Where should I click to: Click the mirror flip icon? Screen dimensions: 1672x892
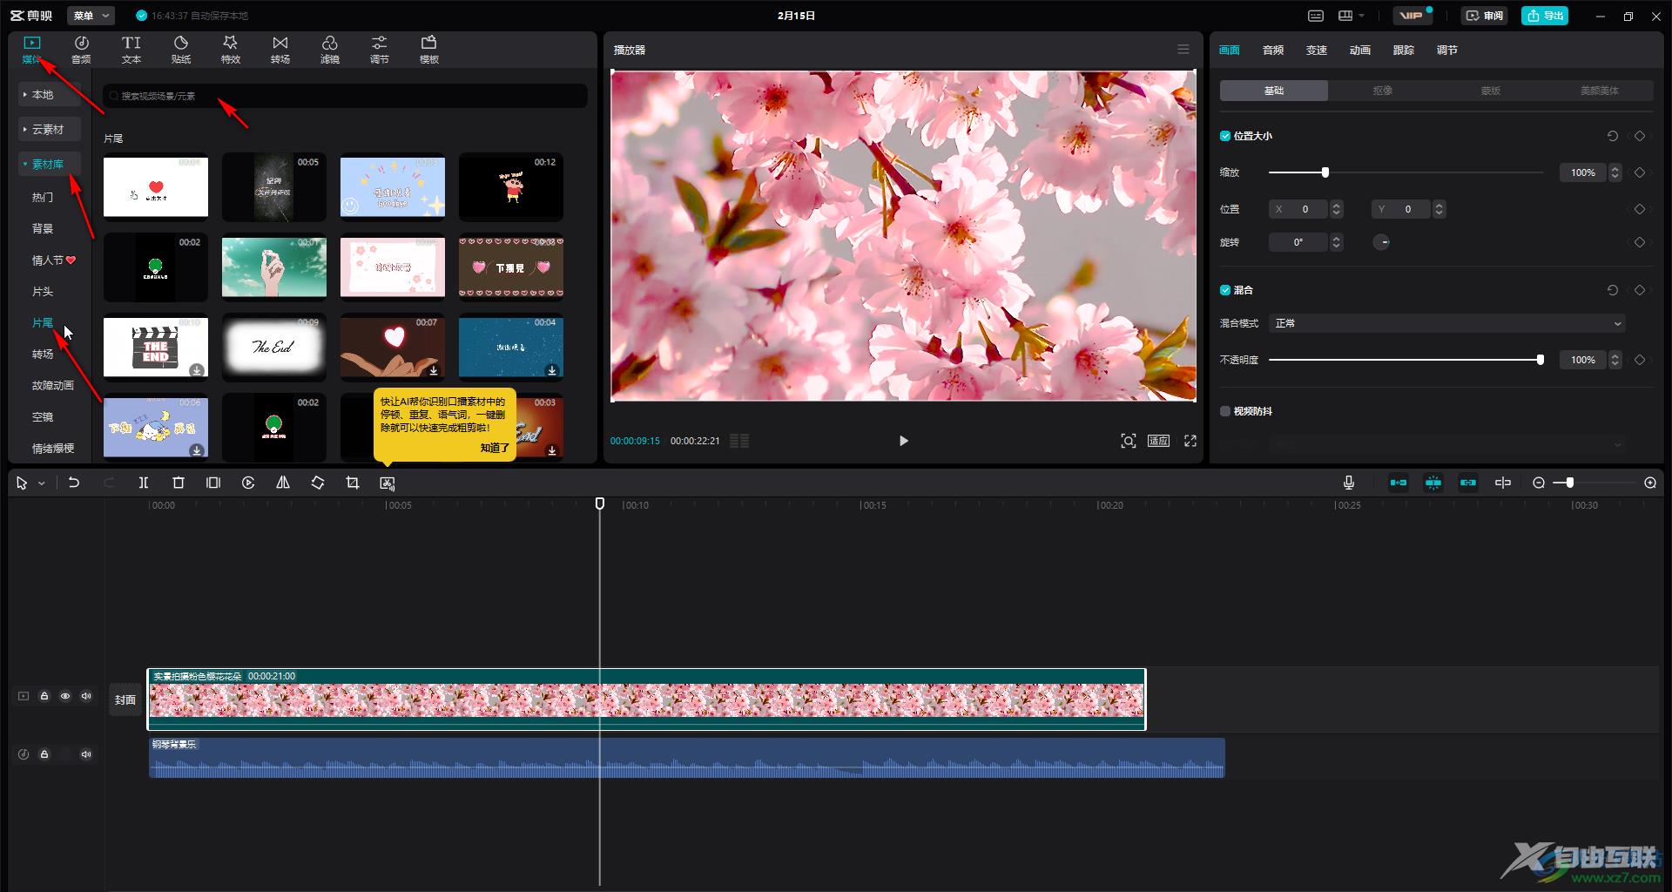(x=283, y=483)
